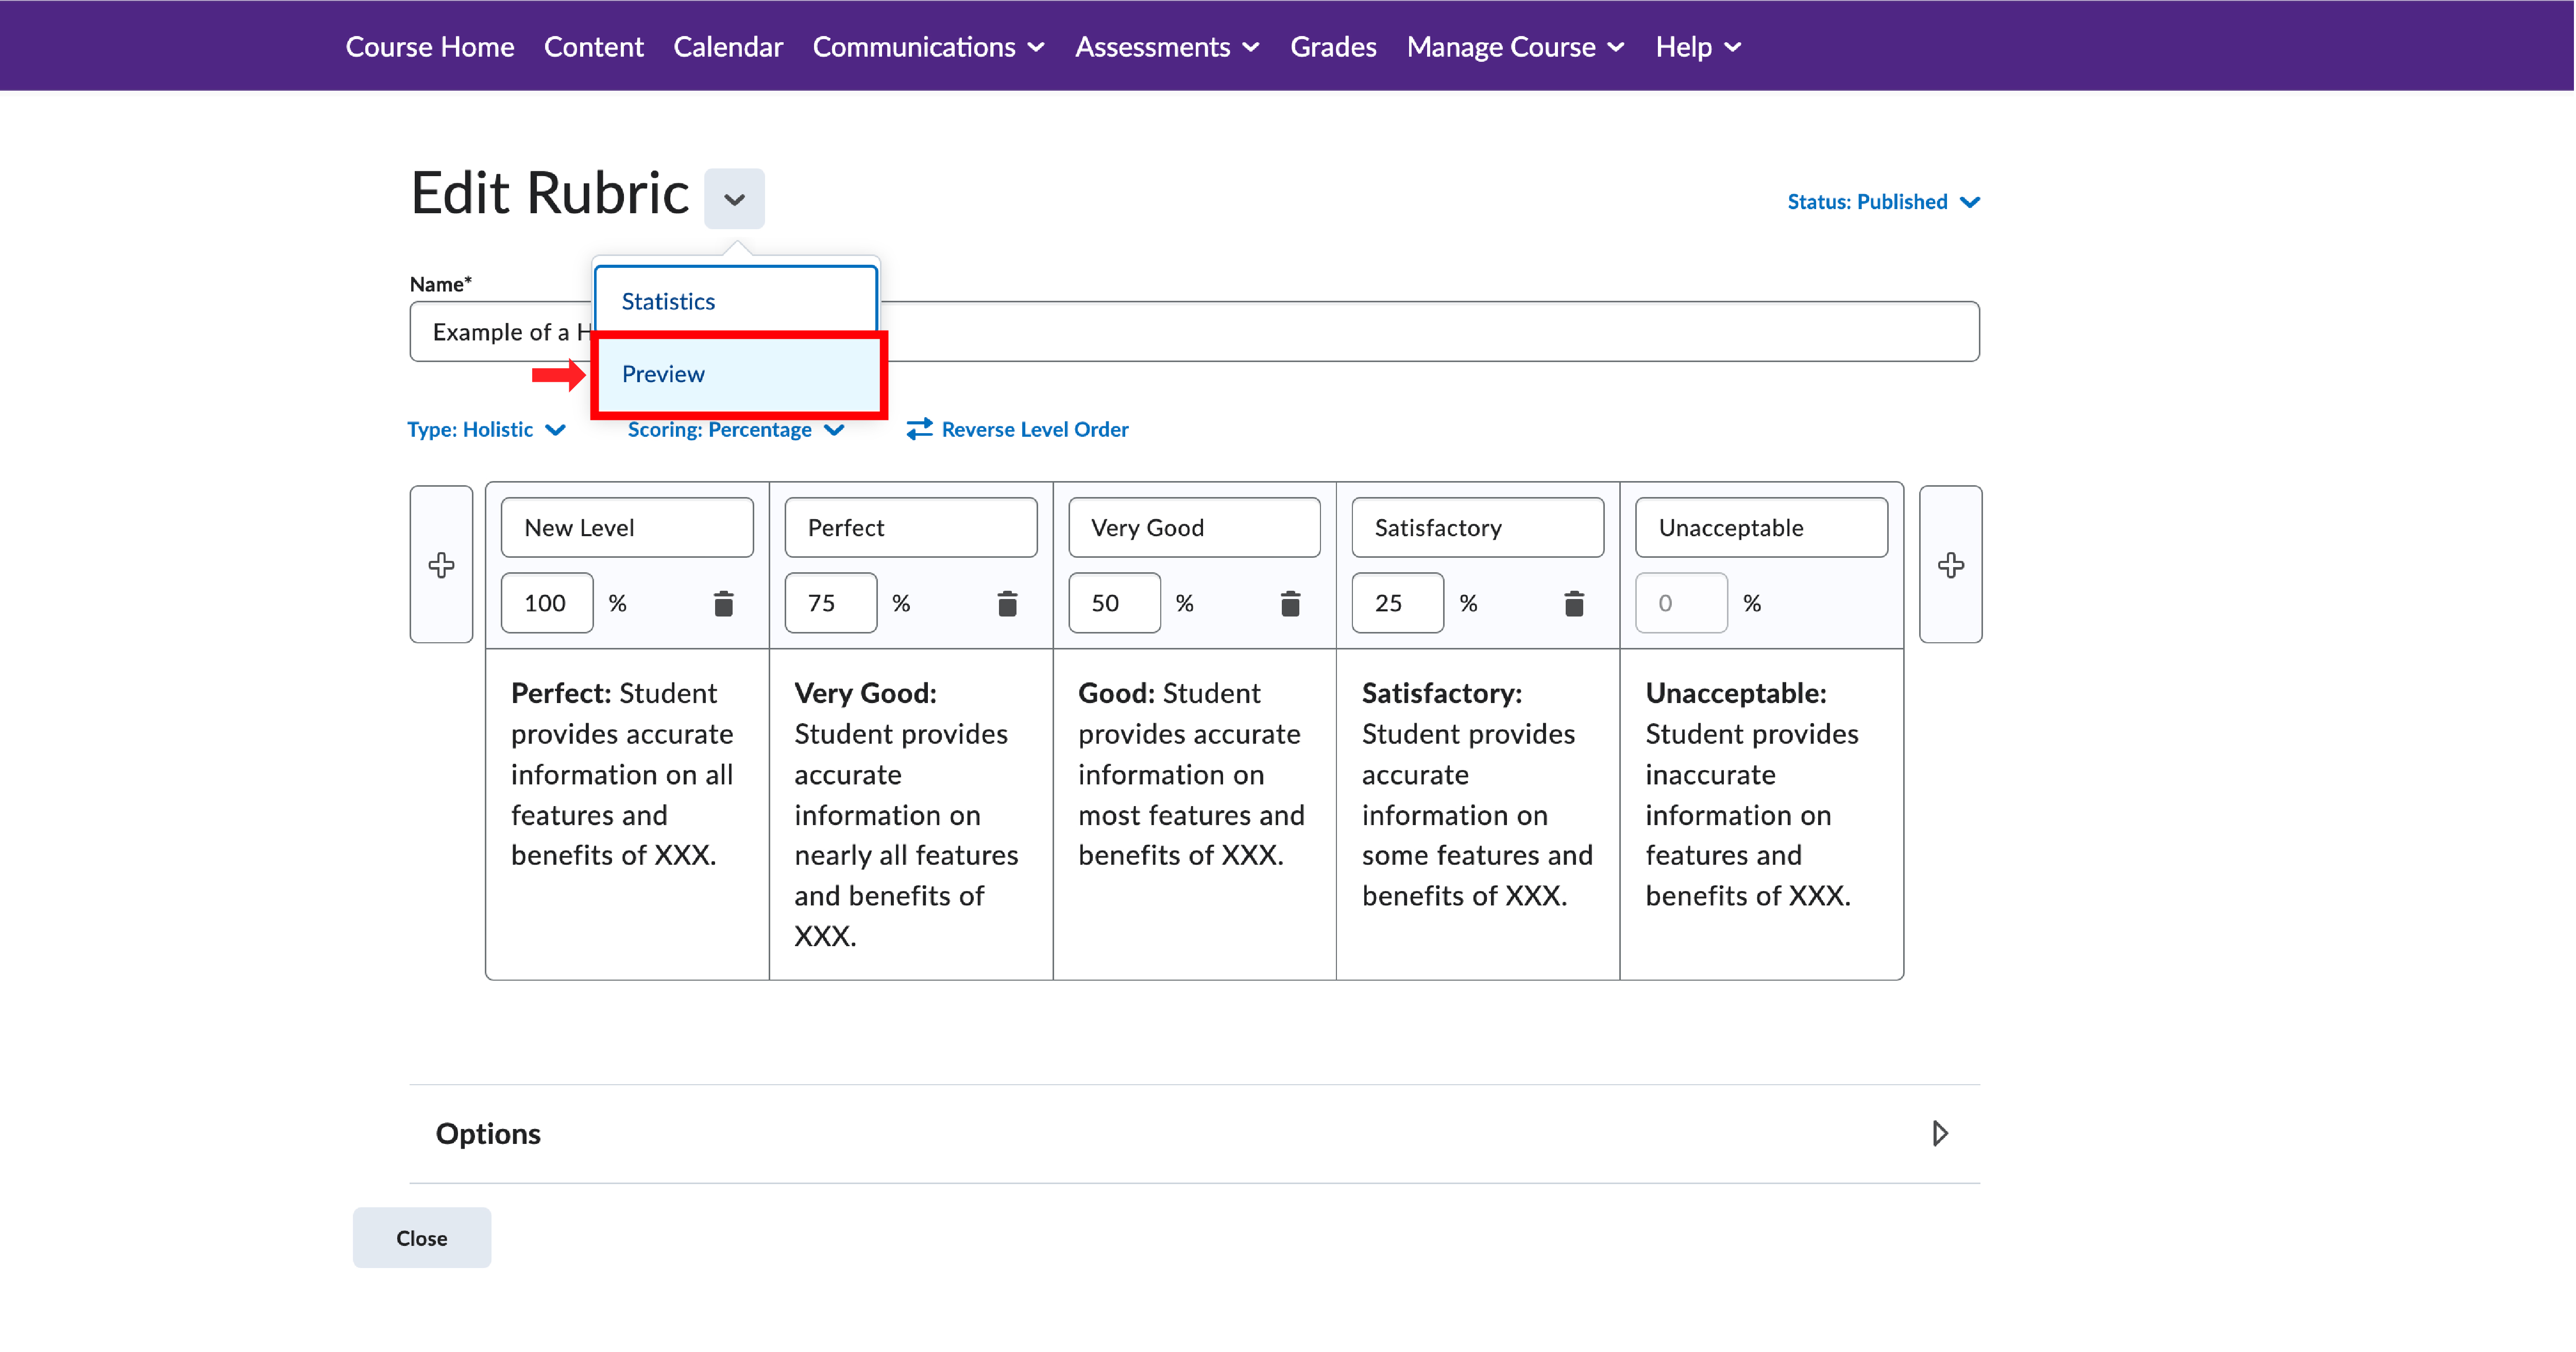Add a new level with the left plus icon
This screenshot has height=1352, width=2576.
coord(441,565)
